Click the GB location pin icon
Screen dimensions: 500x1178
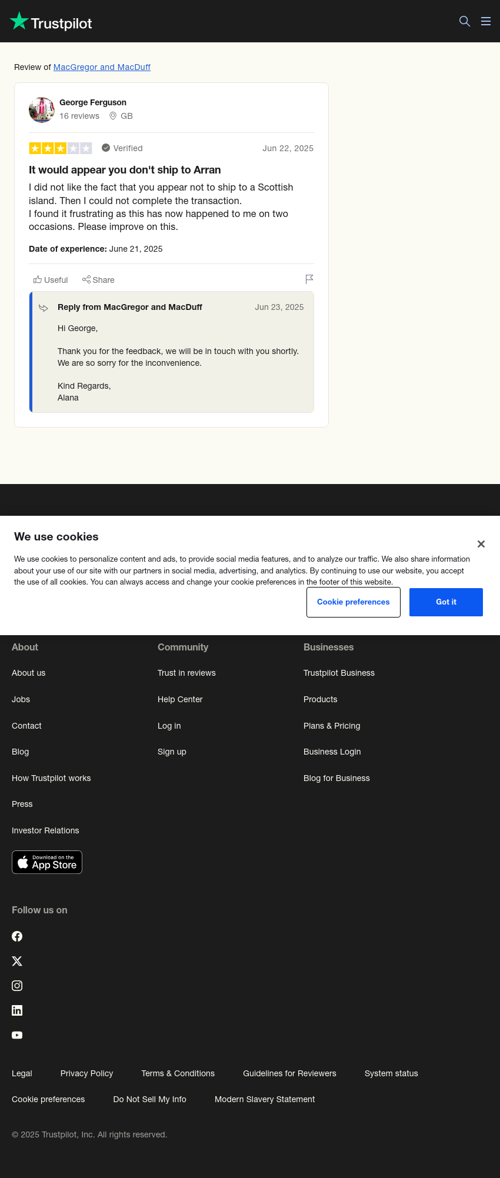113,116
